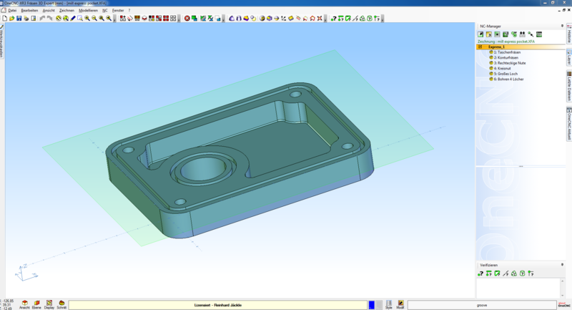Click the blue color swatch in status bar
The image size is (572, 310).
pos(372,305)
